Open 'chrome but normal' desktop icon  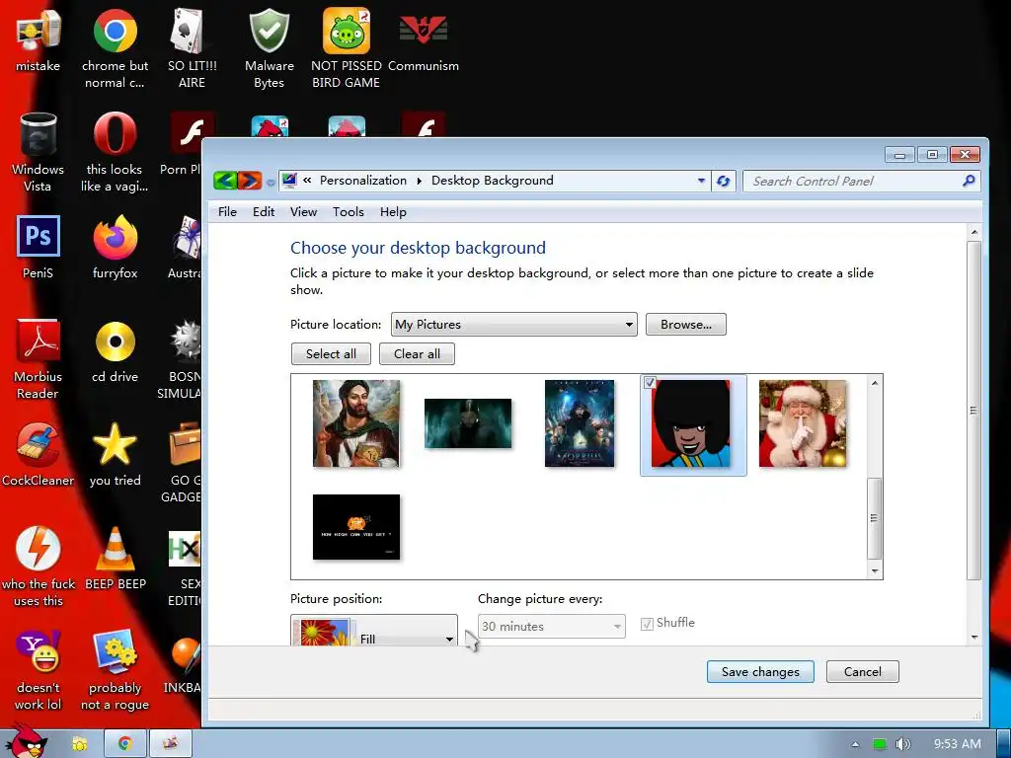pos(115,48)
